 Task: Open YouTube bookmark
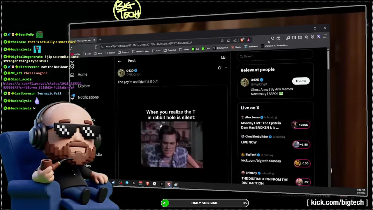tap(76, 54)
